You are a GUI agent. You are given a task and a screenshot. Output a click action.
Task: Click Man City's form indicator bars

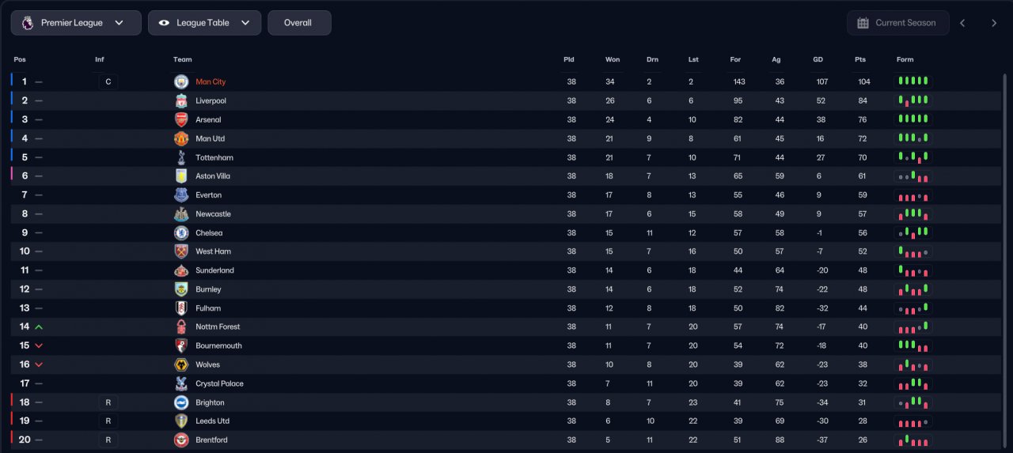(912, 81)
